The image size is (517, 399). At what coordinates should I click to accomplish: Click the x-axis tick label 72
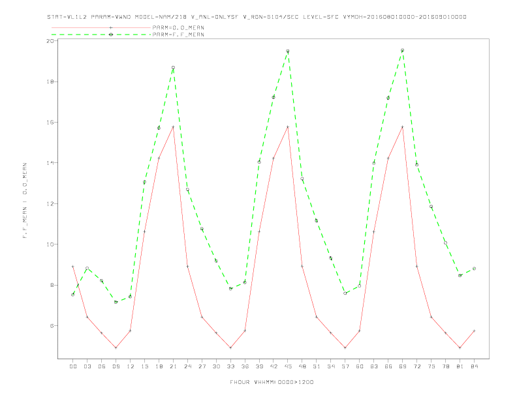coord(417,366)
